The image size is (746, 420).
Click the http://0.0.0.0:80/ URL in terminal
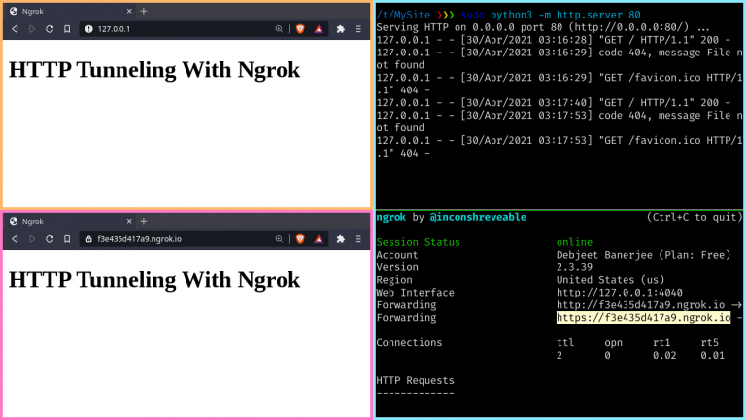[631, 27]
